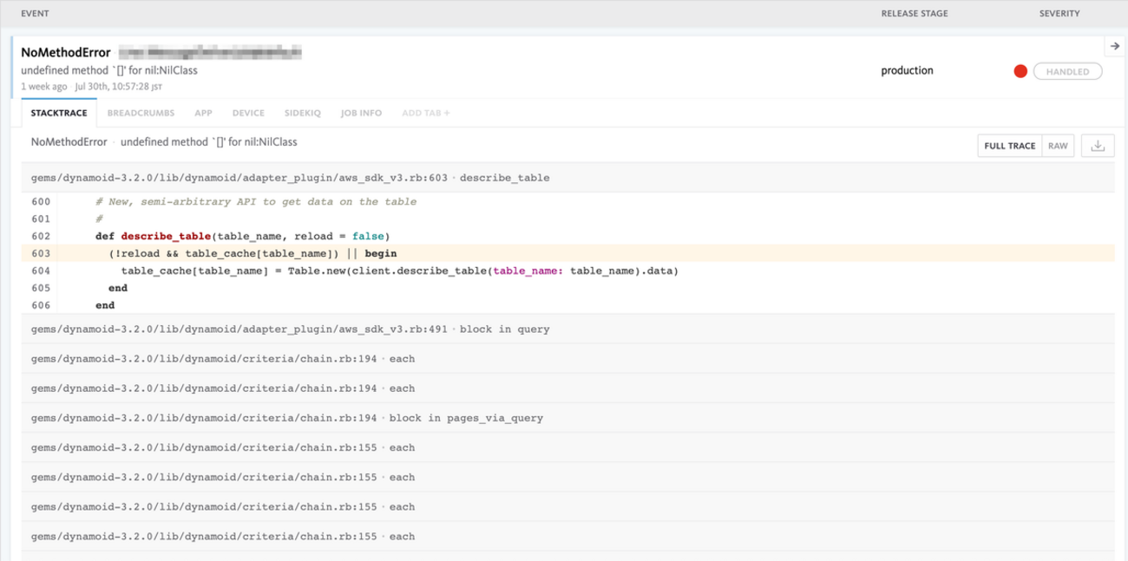Click the blurred context text beside NoMethodError
This screenshot has height=561, width=1128.
209,52
